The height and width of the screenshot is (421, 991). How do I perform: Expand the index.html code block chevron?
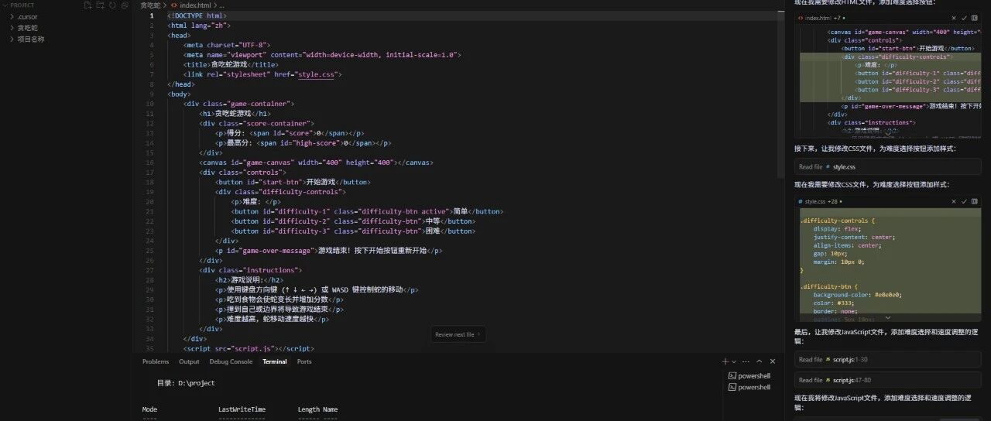coord(888,133)
